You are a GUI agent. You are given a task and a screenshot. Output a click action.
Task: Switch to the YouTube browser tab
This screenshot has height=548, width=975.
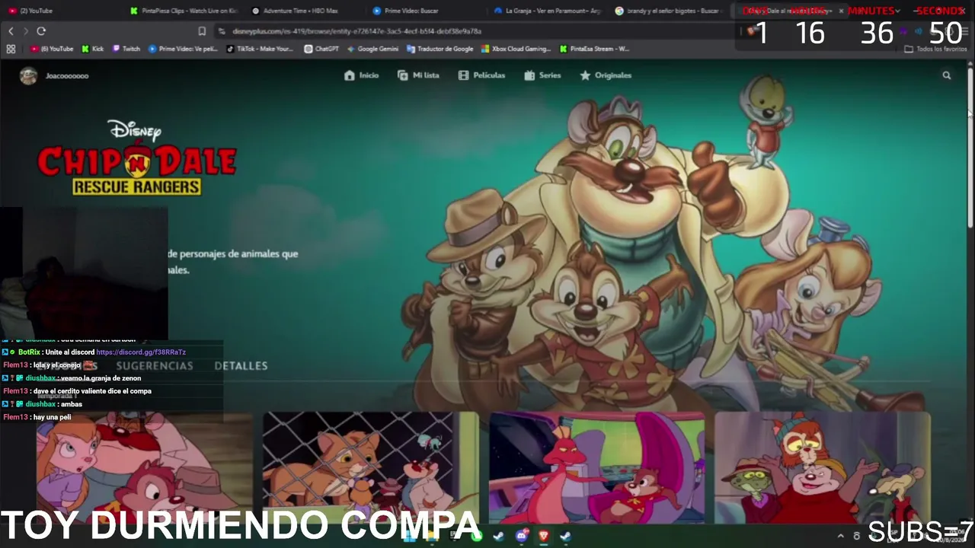point(59,11)
